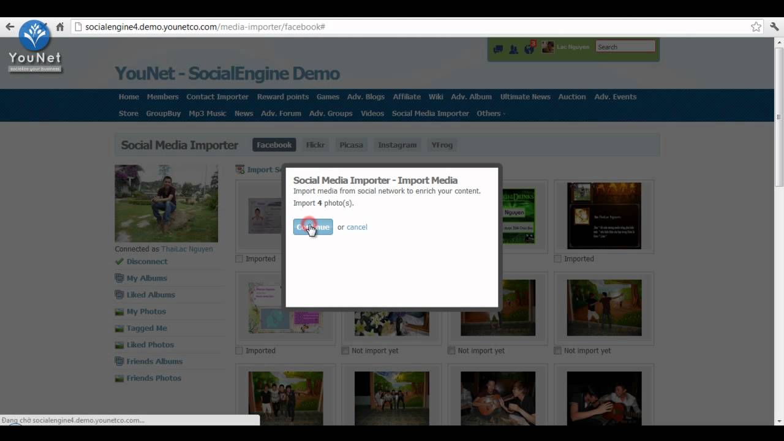This screenshot has width=784, height=441.
Task: Open the messages chat icon in top bar
Action: (x=498, y=48)
